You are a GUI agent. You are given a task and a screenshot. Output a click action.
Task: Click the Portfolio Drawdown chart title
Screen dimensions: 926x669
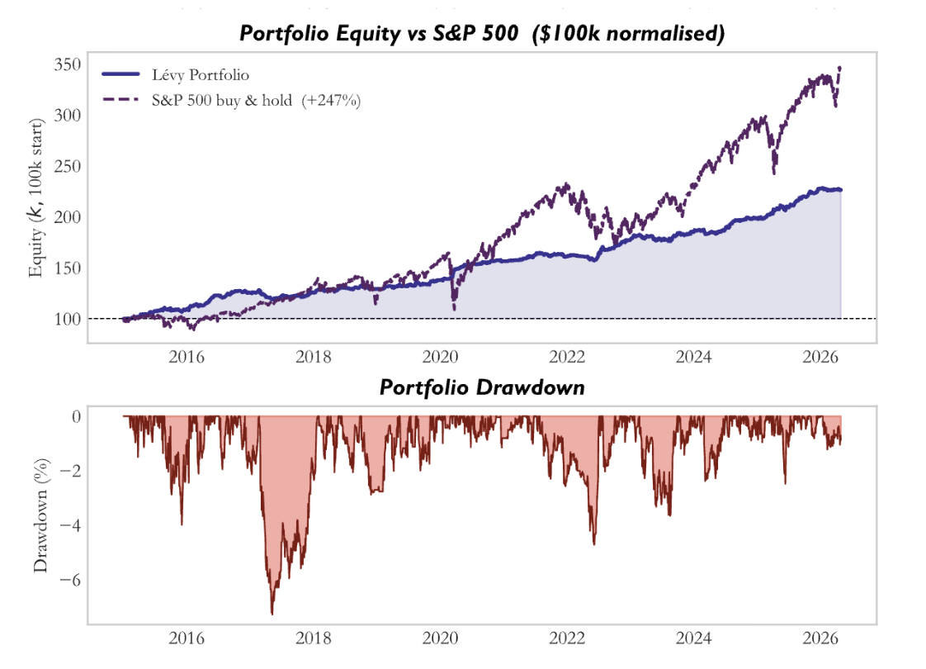[482, 387]
